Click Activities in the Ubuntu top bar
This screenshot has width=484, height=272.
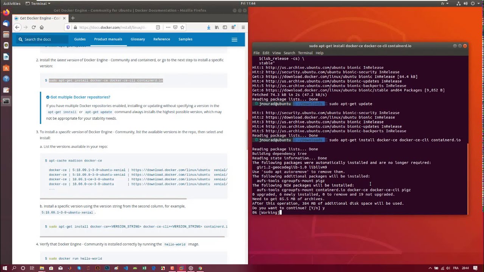pyautogui.click(x=12, y=3)
